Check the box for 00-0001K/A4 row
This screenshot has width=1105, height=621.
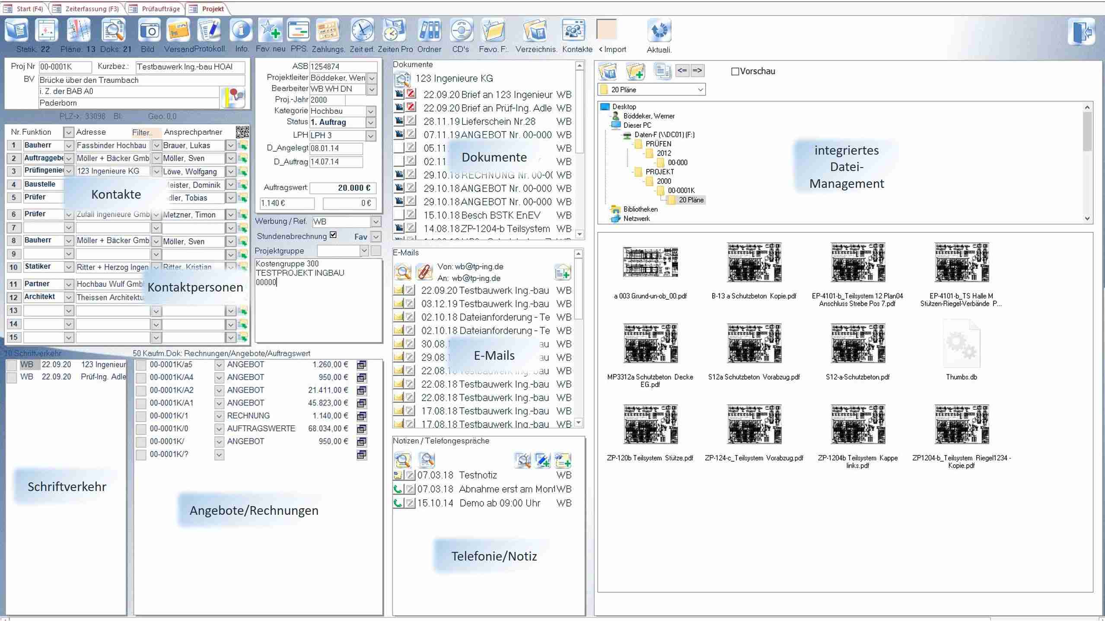141,378
